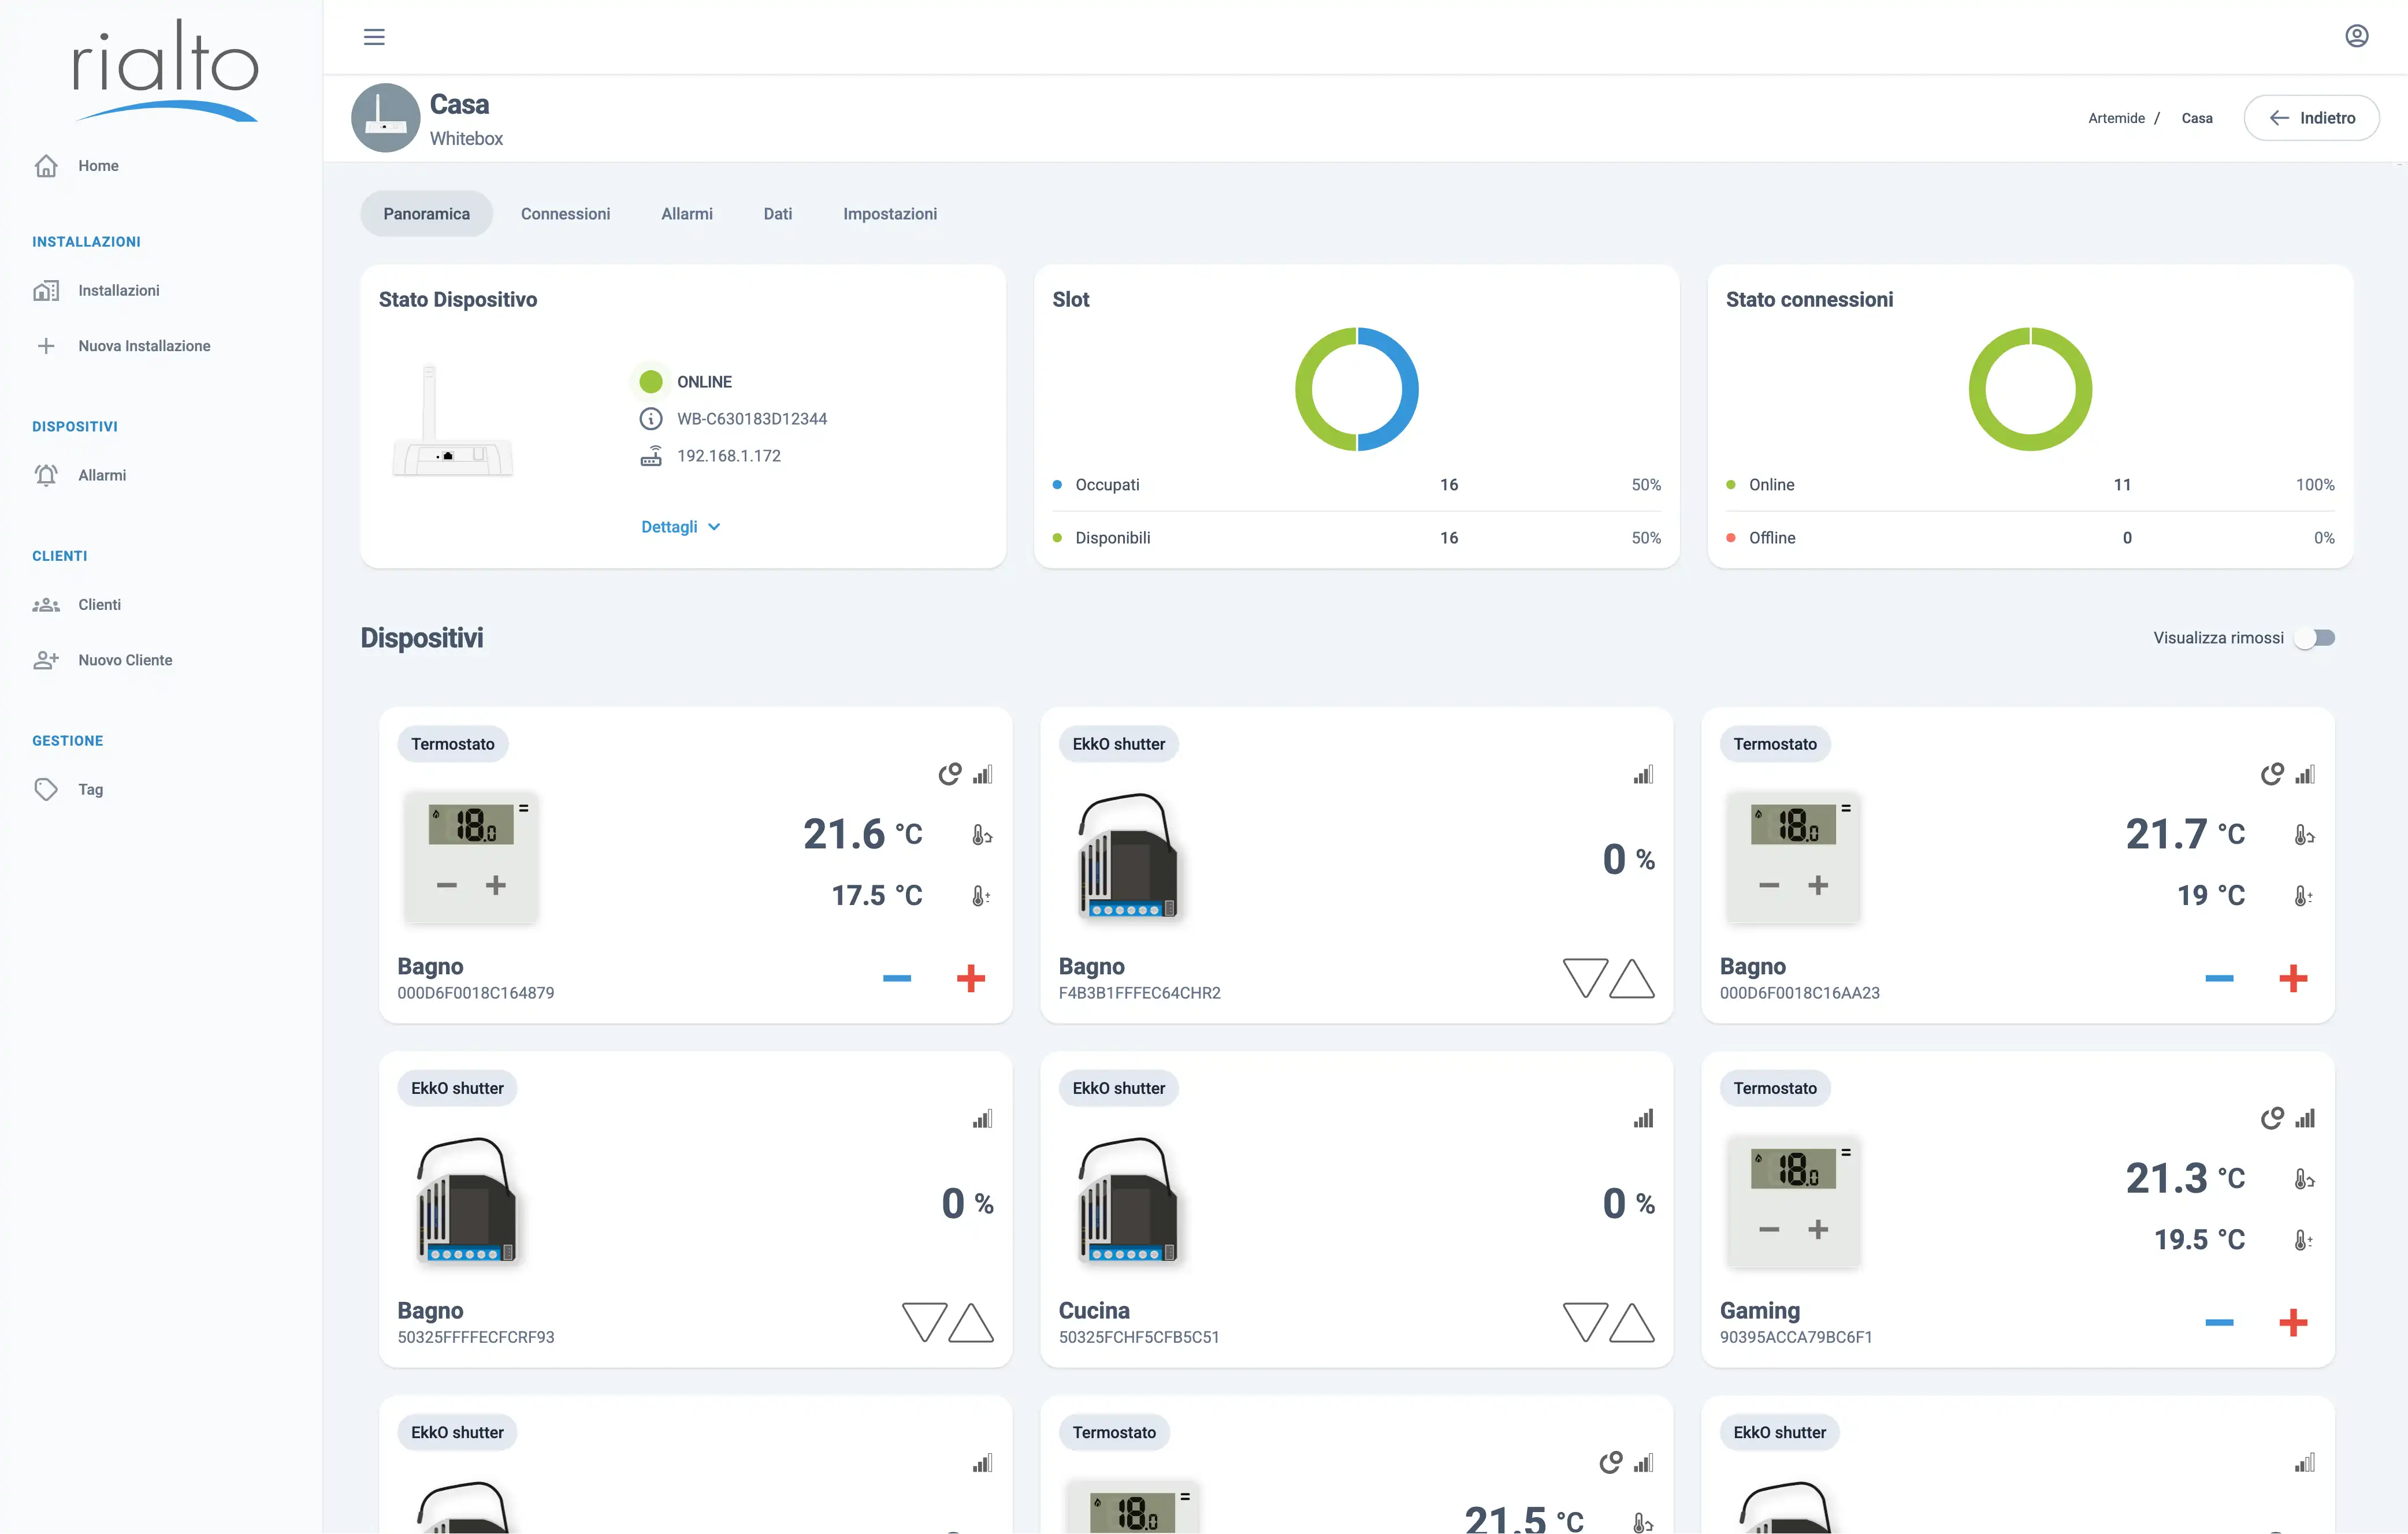Click the rialto logo

(x=165, y=70)
